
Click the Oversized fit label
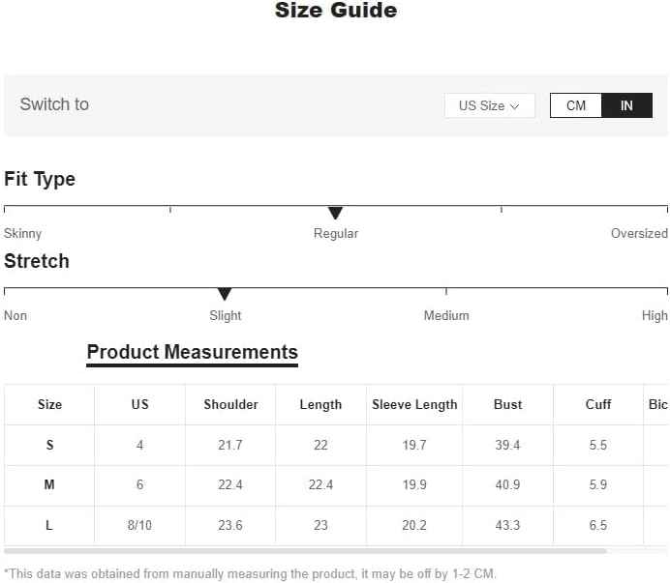pyautogui.click(x=639, y=233)
